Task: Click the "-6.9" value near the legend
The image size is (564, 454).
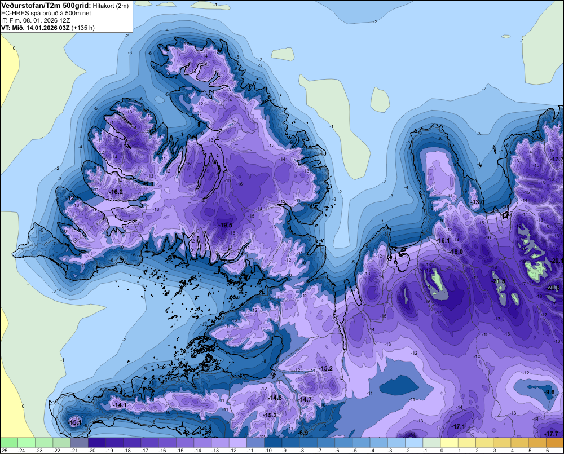Action: tap(303, 433)
